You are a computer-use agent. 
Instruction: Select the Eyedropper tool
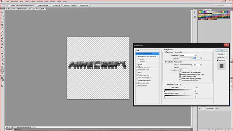[2, 28]
